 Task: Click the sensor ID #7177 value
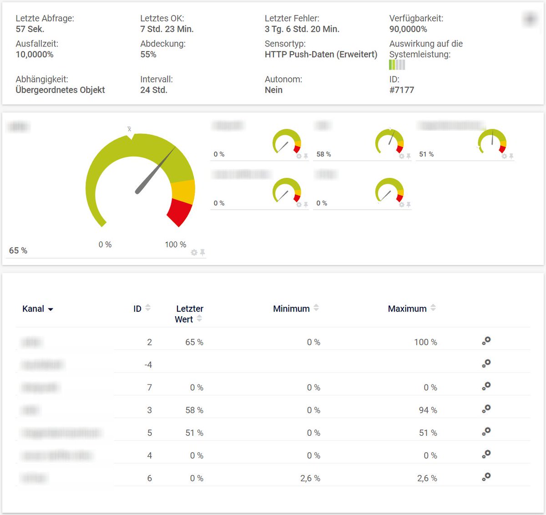[402, 90]
